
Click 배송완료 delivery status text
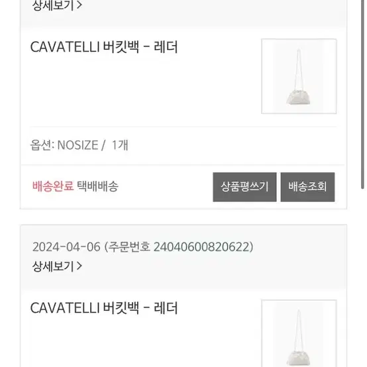pos(53,186)
